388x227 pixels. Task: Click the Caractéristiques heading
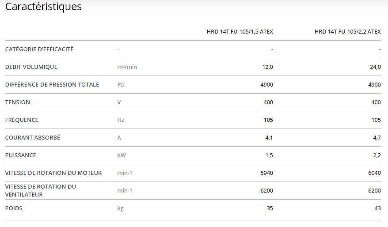pyautogui.click(x=43, y=7)
